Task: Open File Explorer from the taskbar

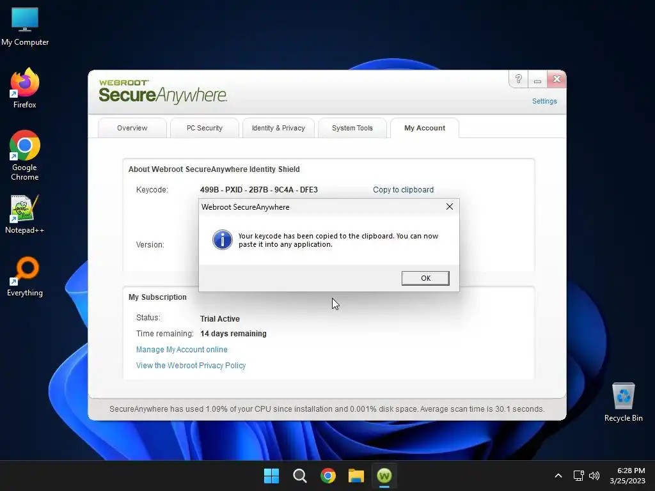Action: pyautogui.click(x=356, y=476)
